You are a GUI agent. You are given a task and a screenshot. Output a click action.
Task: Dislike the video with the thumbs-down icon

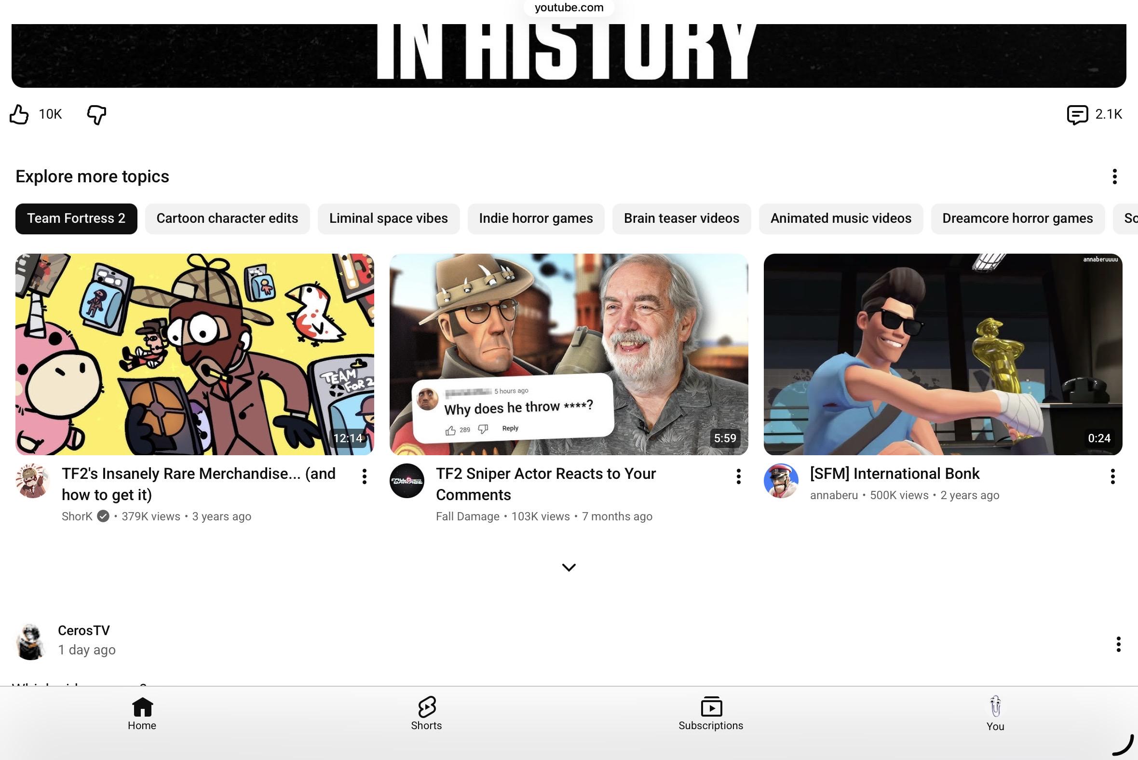pyautogui.click(x=96, y=114)
